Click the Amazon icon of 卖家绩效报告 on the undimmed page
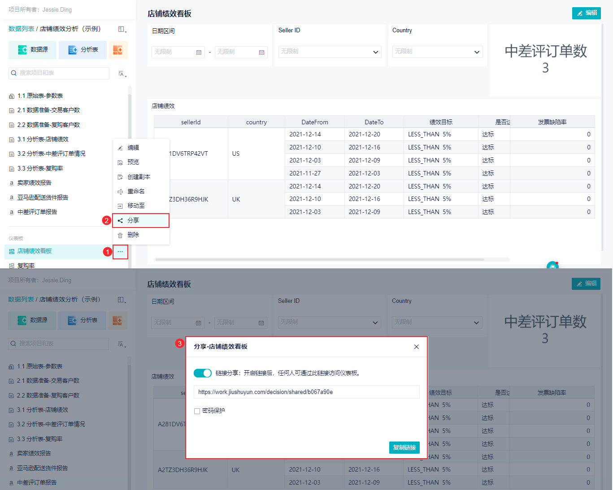This screenshot has height=490, width=613. pyautogui.click(x=12, y=183)
